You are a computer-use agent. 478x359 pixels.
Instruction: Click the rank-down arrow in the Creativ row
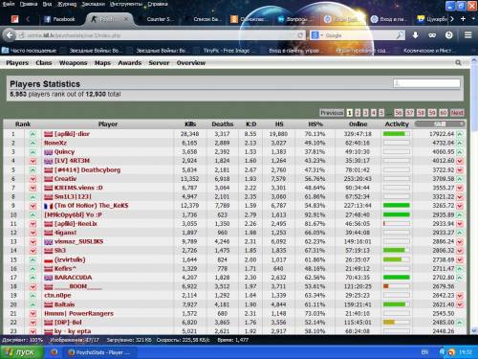(33, 179)
